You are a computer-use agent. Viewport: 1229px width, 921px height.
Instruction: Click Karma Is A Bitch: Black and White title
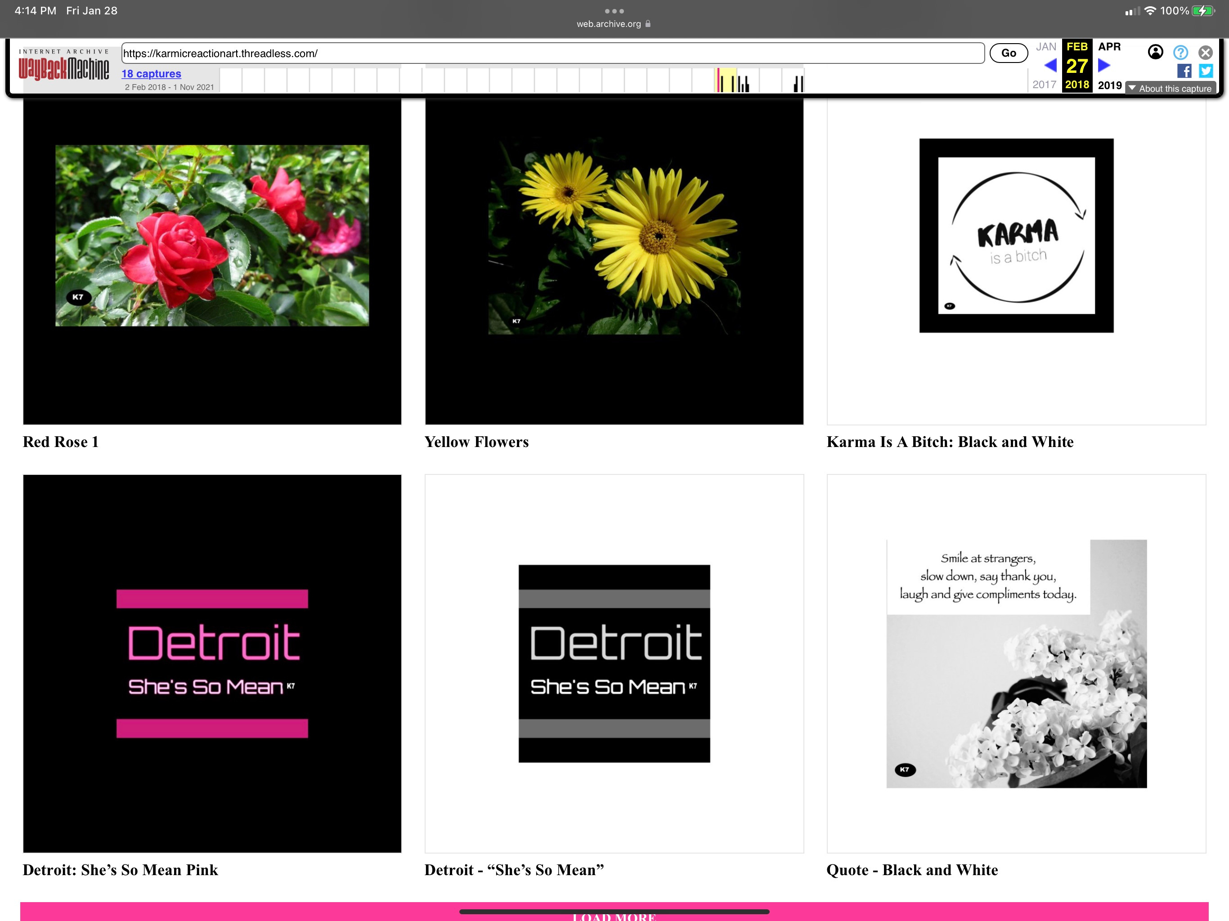(x=950, y=442)
